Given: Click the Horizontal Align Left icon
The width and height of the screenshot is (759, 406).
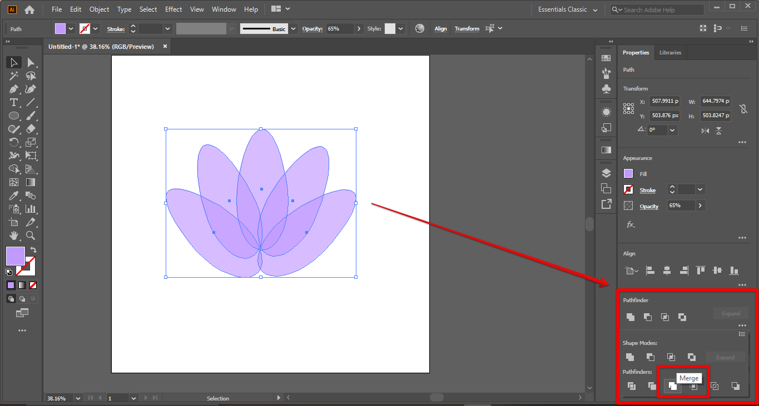Looking at the screenshot, I should pos(651,270).
